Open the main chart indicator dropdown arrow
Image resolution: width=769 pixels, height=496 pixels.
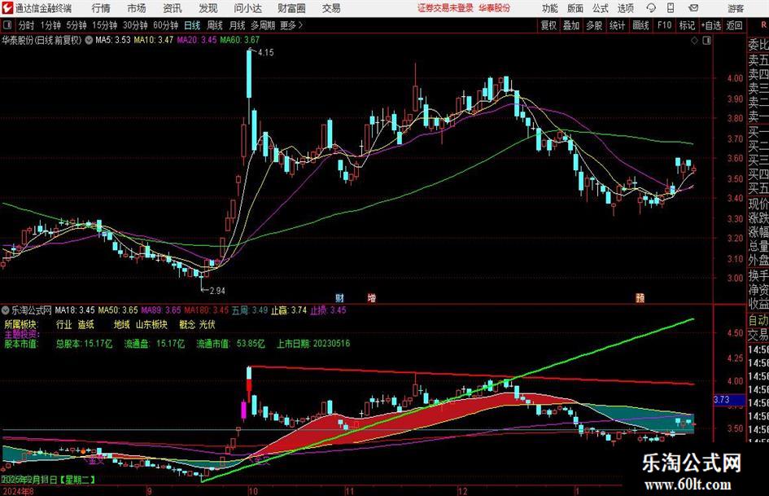click(x=89, y=40)
